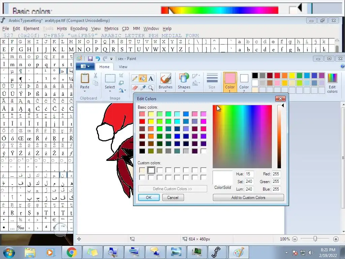345x259 pixels.
Task: Click the Blue value input field
Action: tap(276, 189)
